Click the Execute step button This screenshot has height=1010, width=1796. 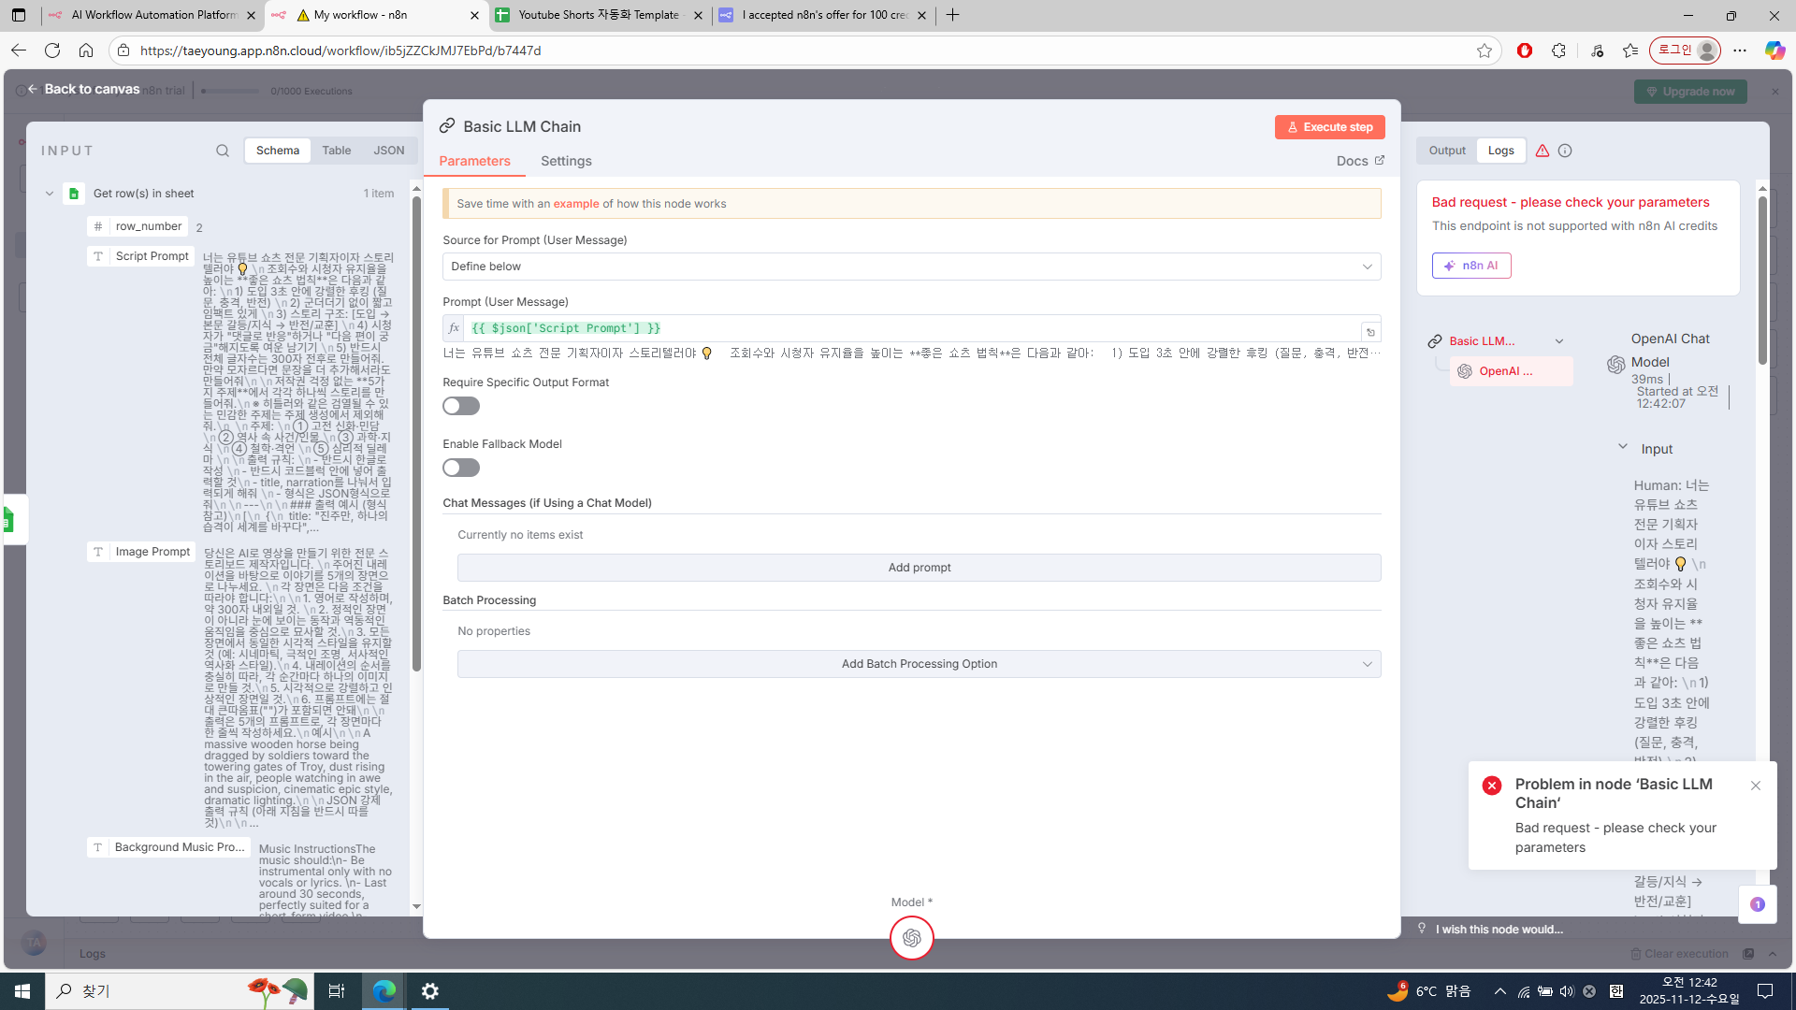click(1329, 127)
